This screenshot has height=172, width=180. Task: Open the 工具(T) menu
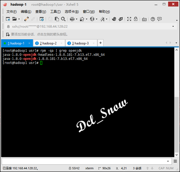[x=56, y=12]
